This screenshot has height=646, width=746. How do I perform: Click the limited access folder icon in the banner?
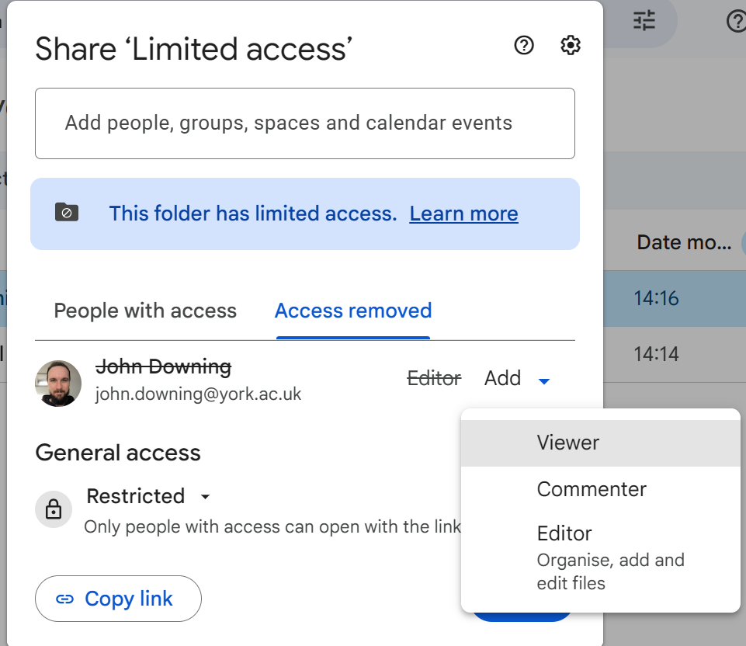(67, 213)
